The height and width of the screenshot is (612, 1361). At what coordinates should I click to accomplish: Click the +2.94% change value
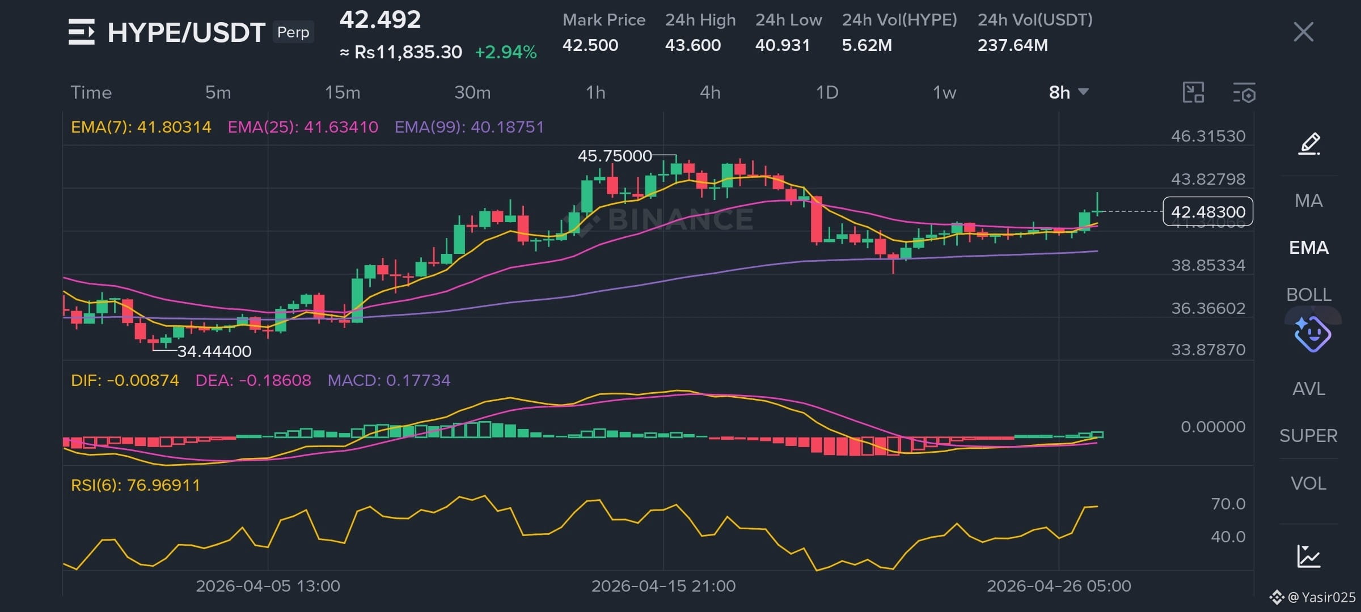[506, 53]
